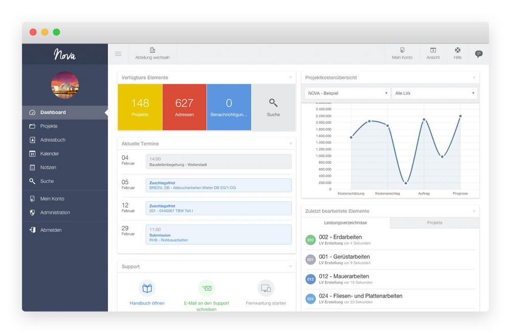Open the NOVA - Beispiel project dropdown

[347, 93]
